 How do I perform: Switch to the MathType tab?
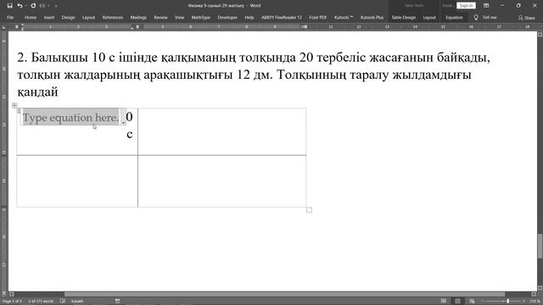point(201,17)
